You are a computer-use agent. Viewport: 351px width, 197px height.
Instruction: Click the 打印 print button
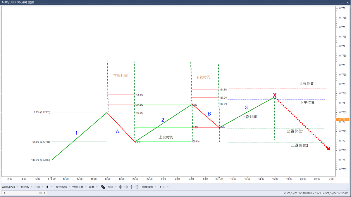163,187
